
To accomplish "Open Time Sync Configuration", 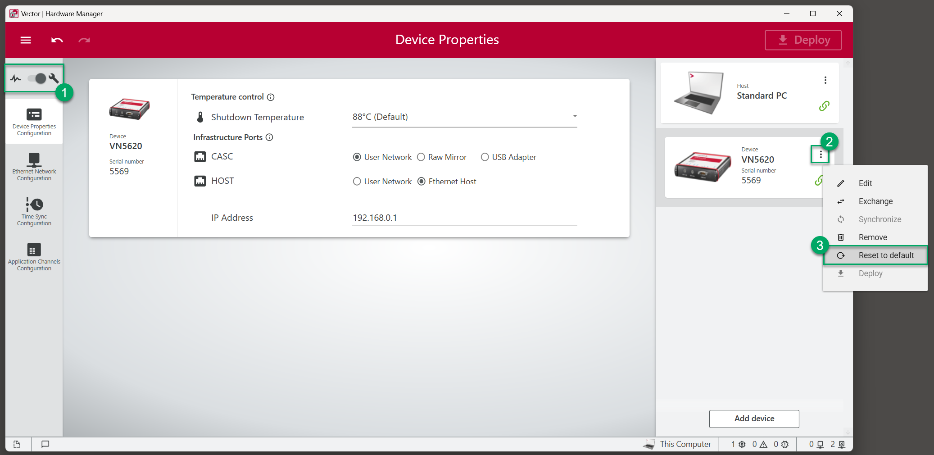I will coord(34,212).
